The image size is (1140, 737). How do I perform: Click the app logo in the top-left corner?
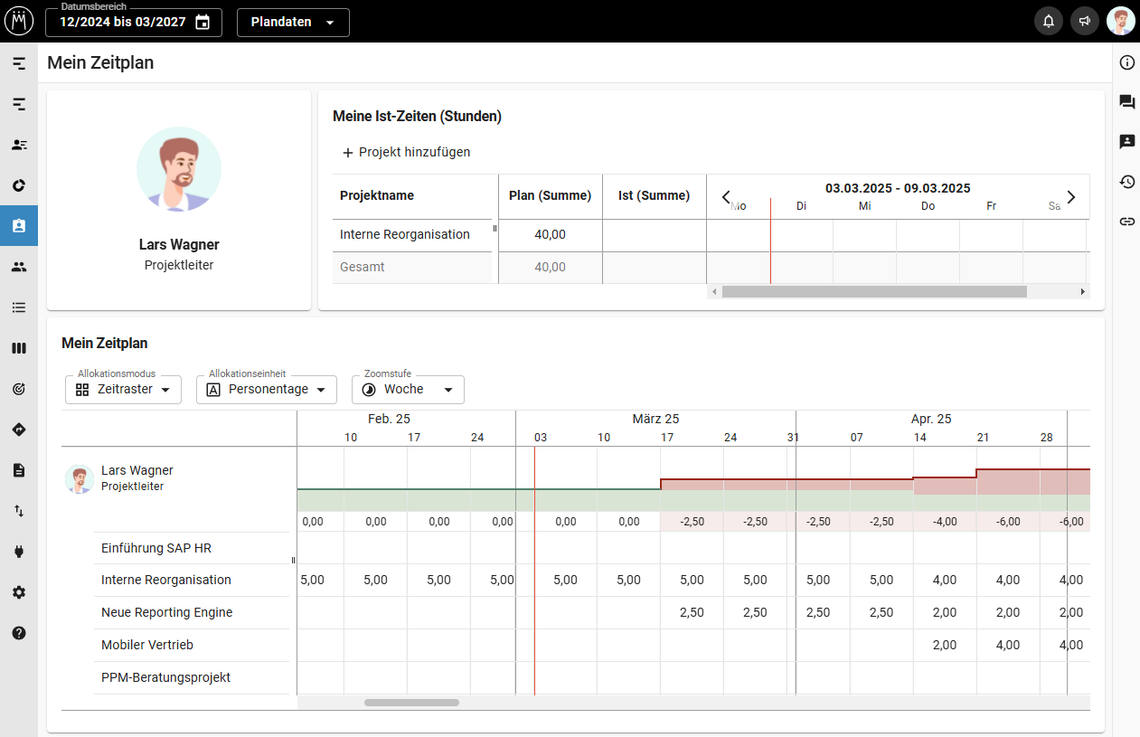tap(19, 22)
